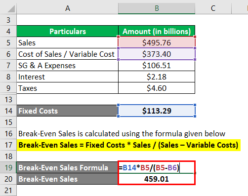Select row 20 header

[x=8, y=179]
